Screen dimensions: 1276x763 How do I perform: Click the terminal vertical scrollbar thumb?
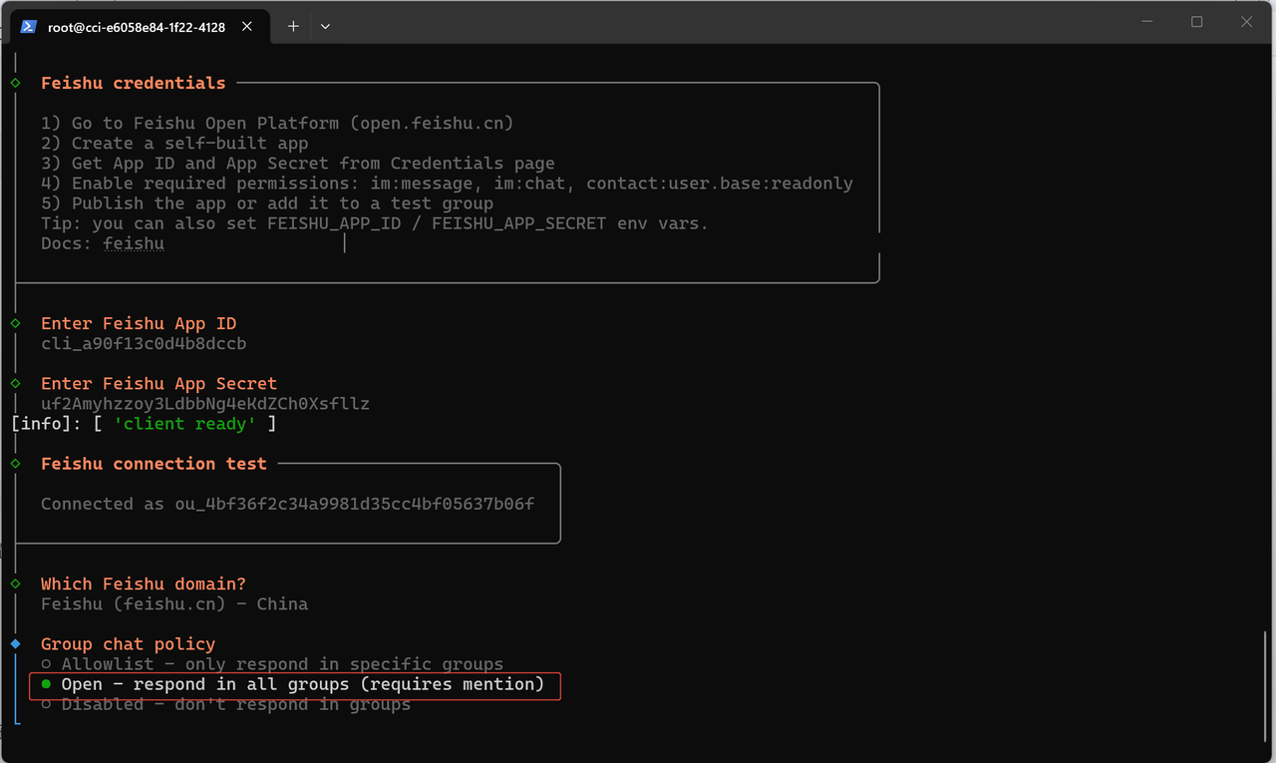coord(1265,688)
